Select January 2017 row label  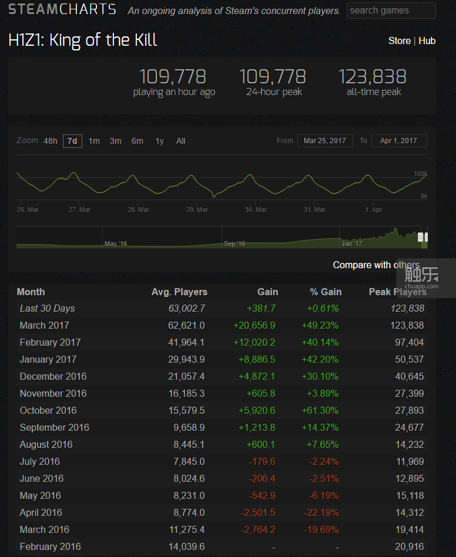point(48,359)
